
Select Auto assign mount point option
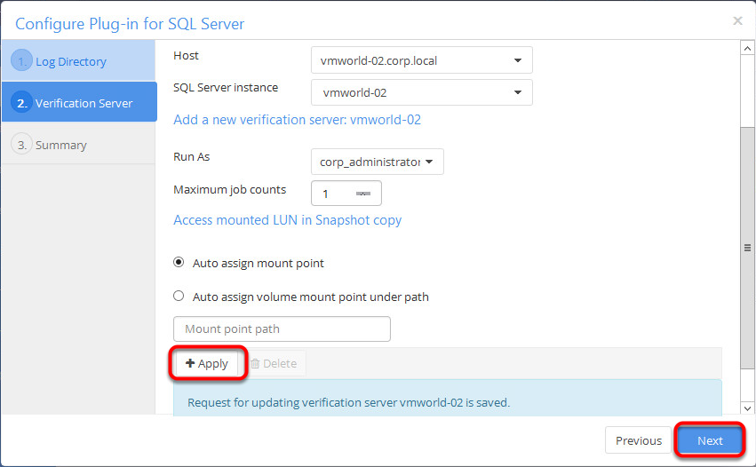tap(179, 263)
